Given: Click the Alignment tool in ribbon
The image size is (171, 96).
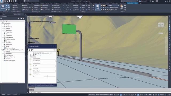Looking at the screenshot, I should tap(36, 5).
